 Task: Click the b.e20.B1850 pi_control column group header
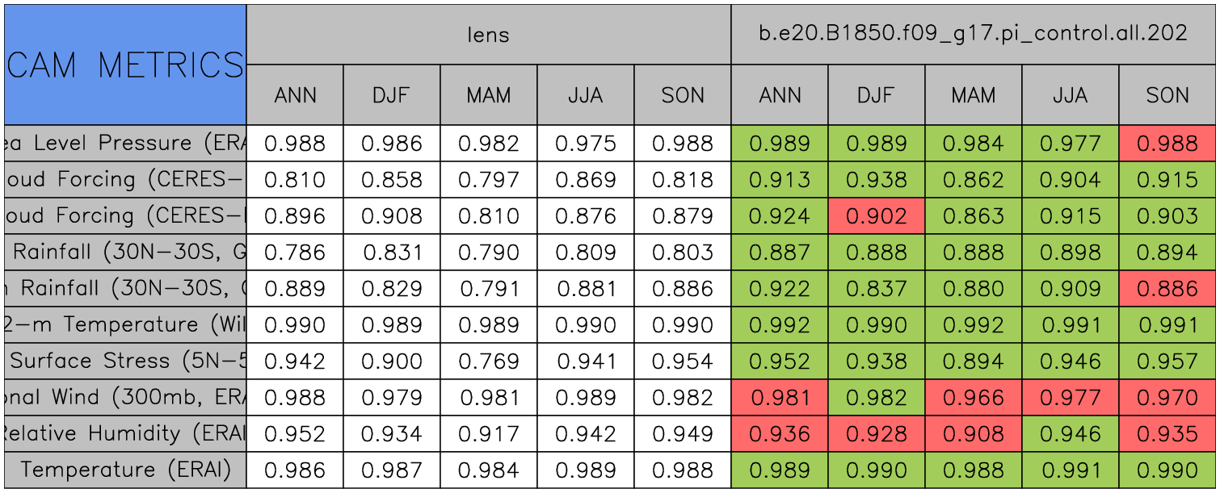click(x=973, y=34)
